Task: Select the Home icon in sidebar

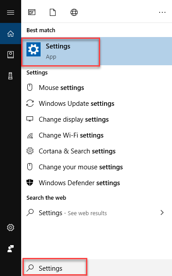Action: click(x=11, y=34)
